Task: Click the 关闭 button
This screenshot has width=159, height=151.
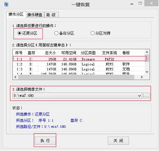Action: [118, 141]
